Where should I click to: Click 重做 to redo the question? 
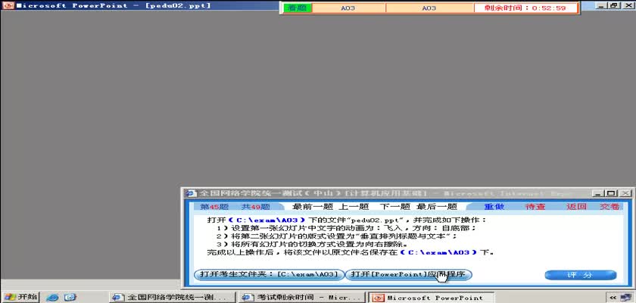coord(494,207)
